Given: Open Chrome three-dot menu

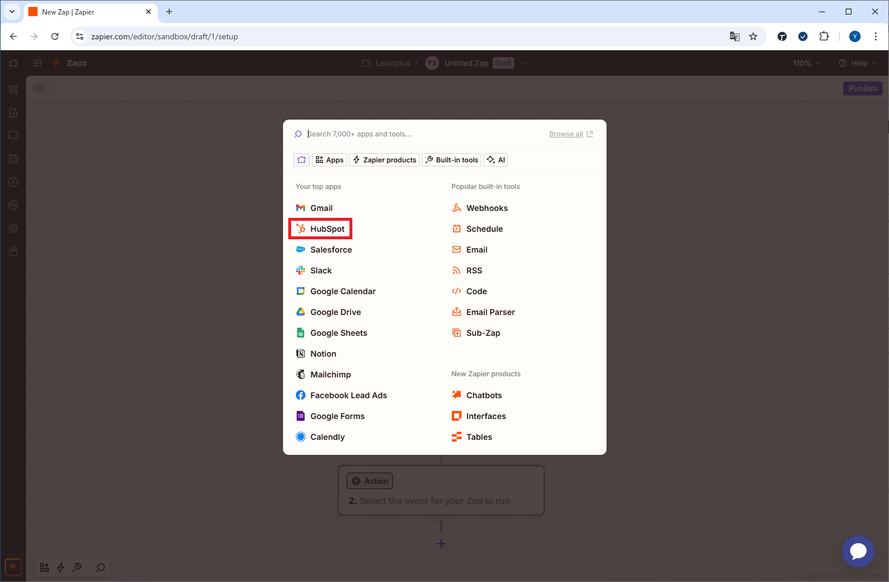Looking at the screenshot, I should (876, 36).
